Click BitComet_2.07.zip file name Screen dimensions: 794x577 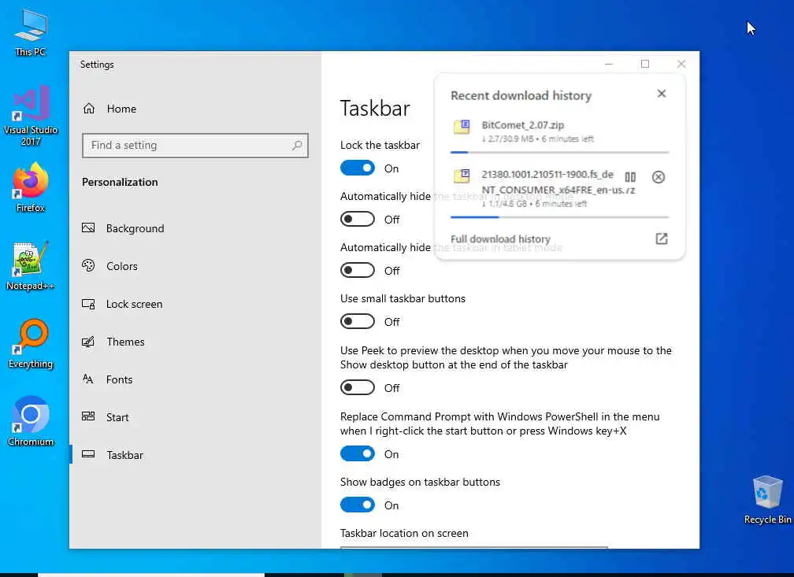[522, 125]
